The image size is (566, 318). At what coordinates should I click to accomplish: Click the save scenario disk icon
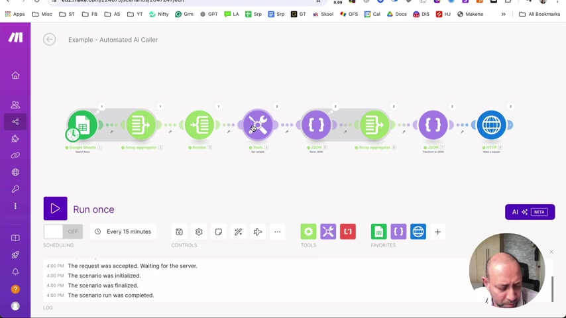click(179, 232)
